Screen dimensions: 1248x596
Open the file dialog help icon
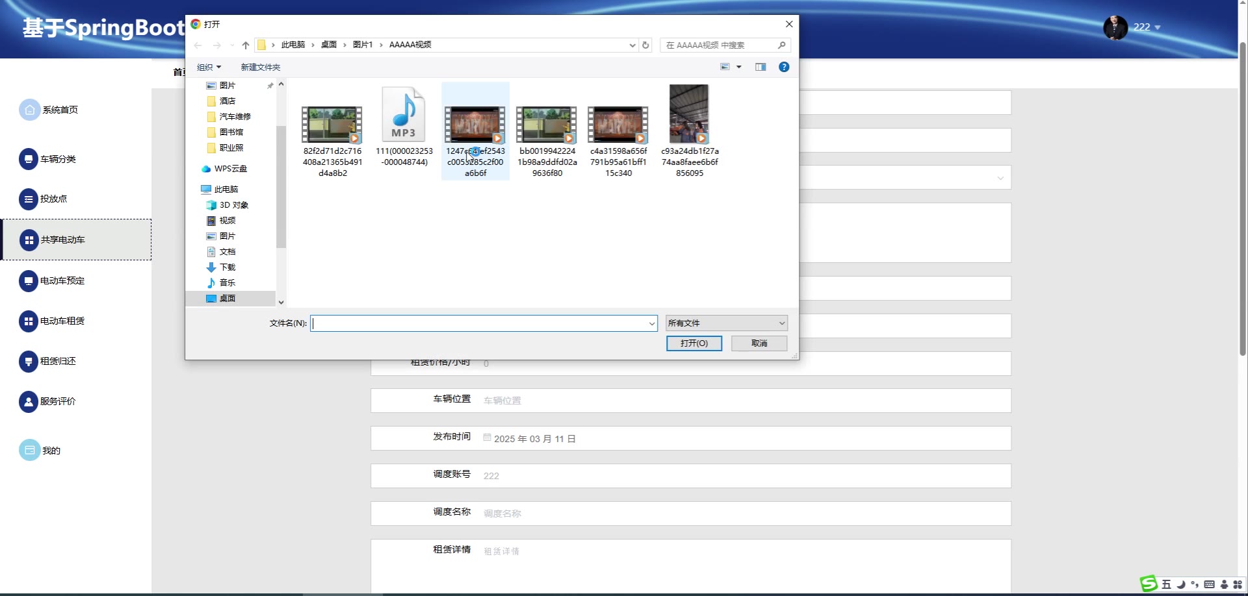pos(784,67)
